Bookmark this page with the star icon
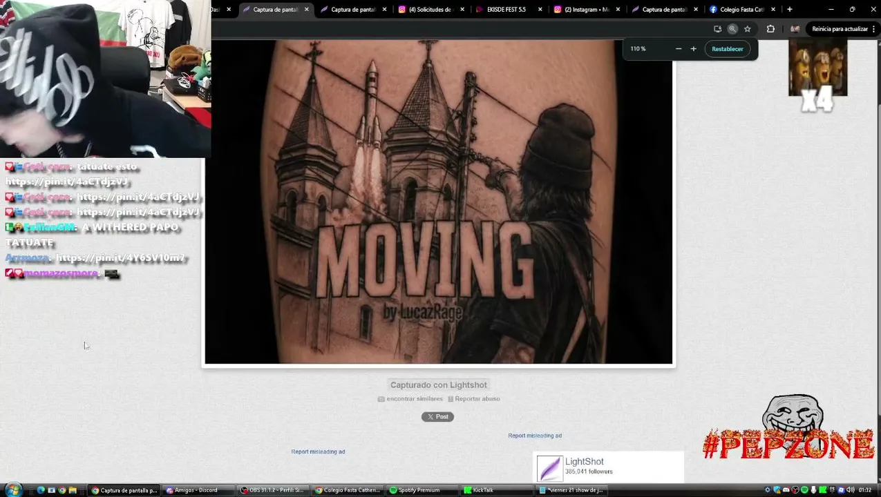Image resolution: width=881 pixels, height=497 pixels. pyautogui.click(x=747, y=29)
